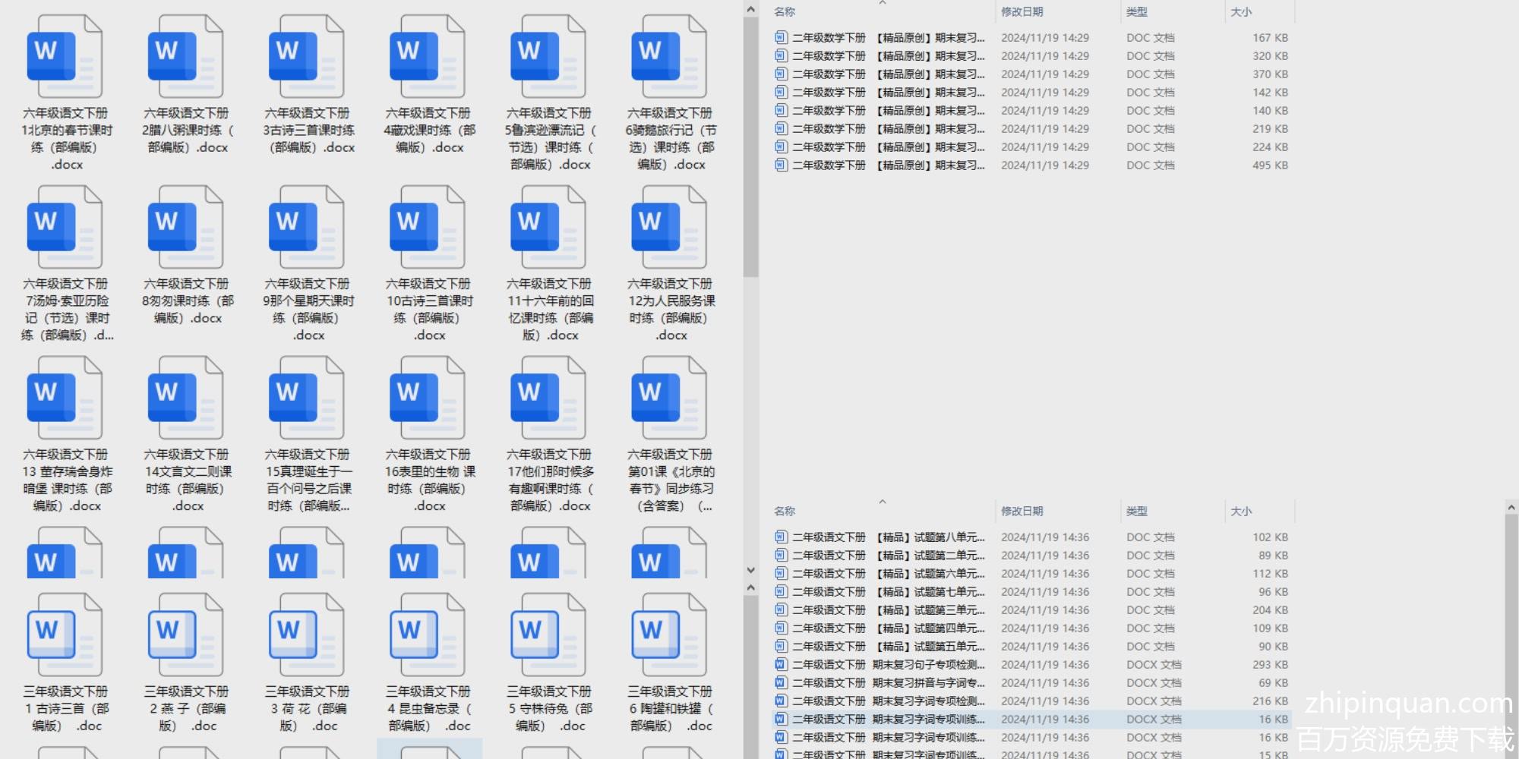Click the 4藏戏课时练 document icon

coord(427,58)
